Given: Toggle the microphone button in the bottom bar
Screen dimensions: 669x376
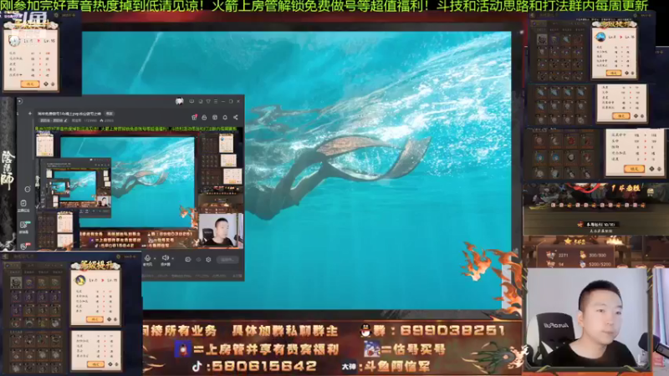Looking at the screenshot, I should [148, 258].
